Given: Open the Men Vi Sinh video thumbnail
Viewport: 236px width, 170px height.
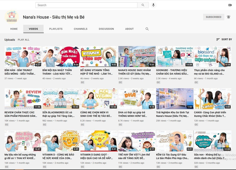Looking at the screenshot, I should [99, 99].
